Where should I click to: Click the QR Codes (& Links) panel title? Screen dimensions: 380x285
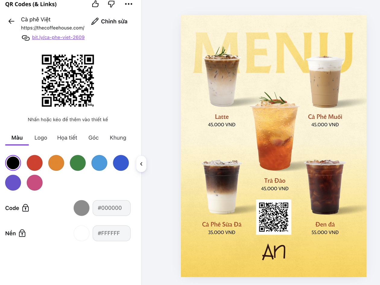coord(31,4)
